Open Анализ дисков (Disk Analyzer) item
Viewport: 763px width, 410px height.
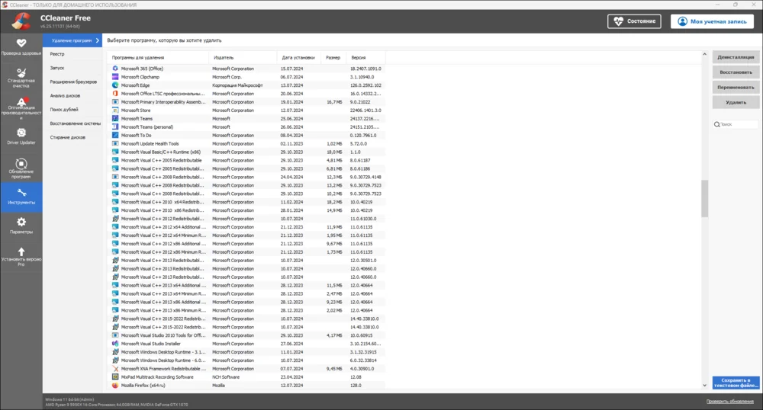65,96
